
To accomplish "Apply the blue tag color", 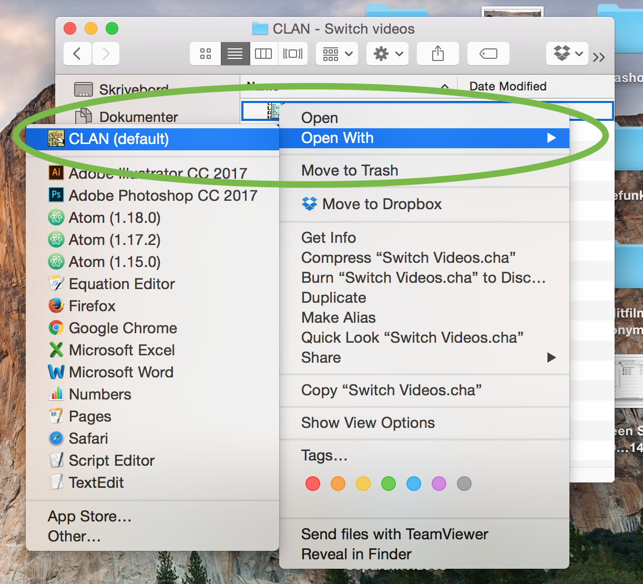I will click(414, 484).
